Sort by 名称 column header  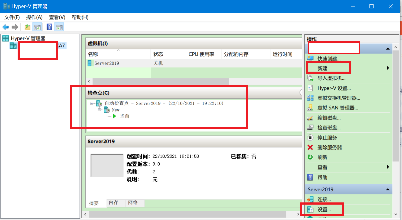118,54
